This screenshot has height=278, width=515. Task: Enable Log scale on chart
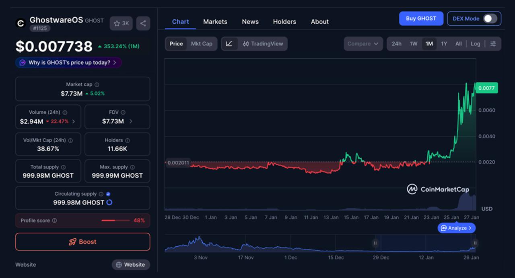(x=475, y=44)
